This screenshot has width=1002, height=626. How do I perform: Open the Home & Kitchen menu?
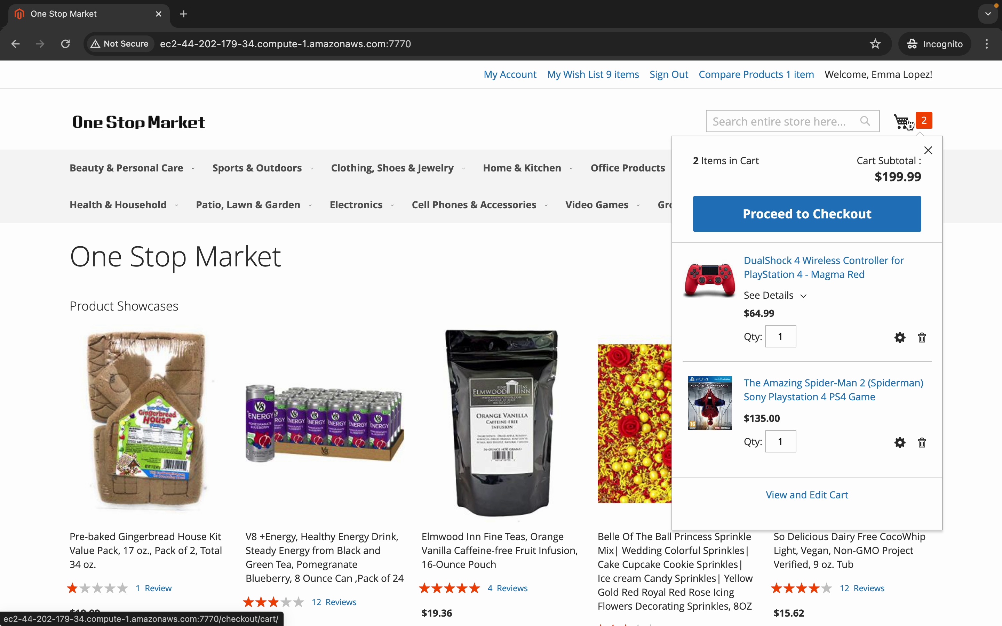(527, 168)
